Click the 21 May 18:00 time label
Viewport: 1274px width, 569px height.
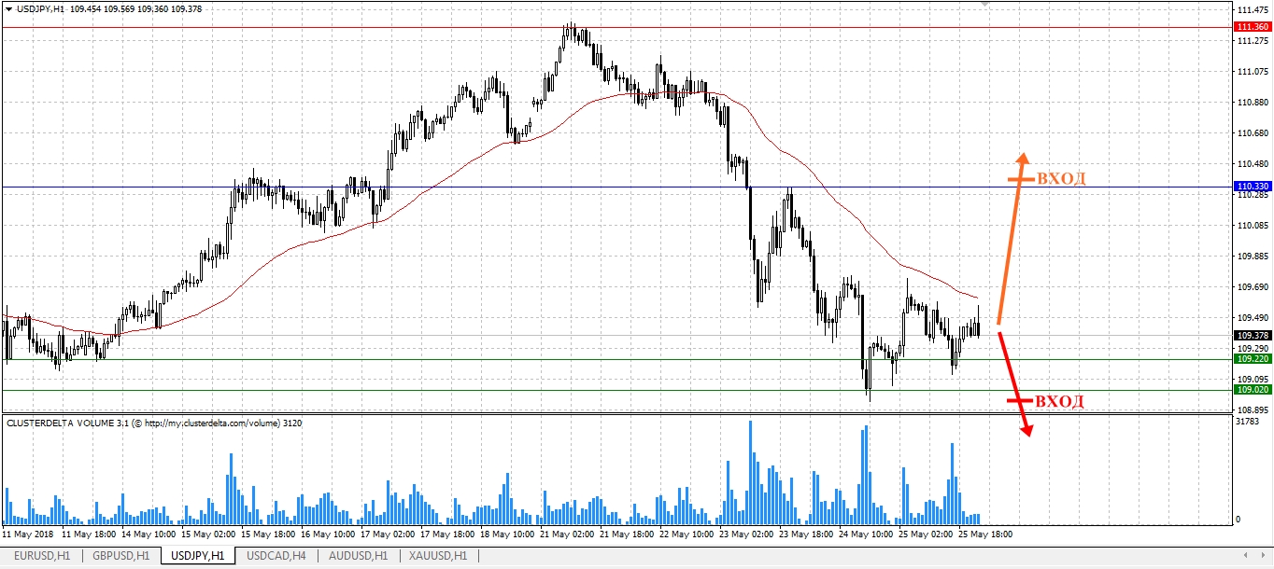pos(627,535)
